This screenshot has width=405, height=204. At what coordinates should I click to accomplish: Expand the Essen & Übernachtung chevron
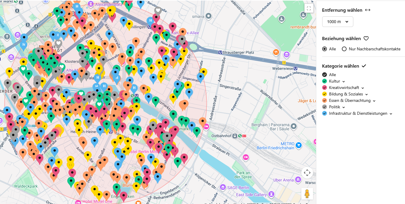point(374,101)
